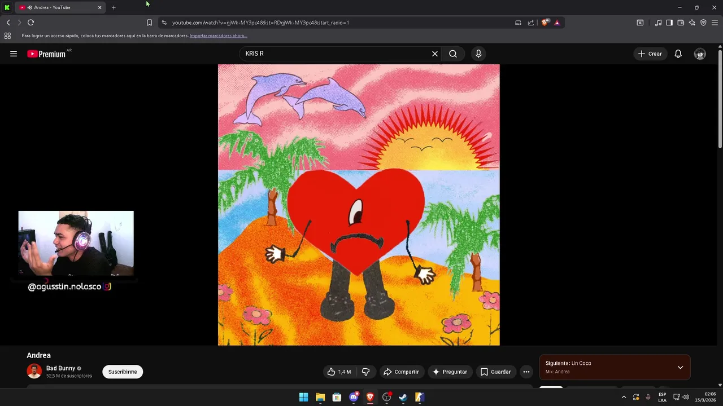Open Leo AI sparkle icon
This screenshot has width=723, height=406.
pos(692,23)
